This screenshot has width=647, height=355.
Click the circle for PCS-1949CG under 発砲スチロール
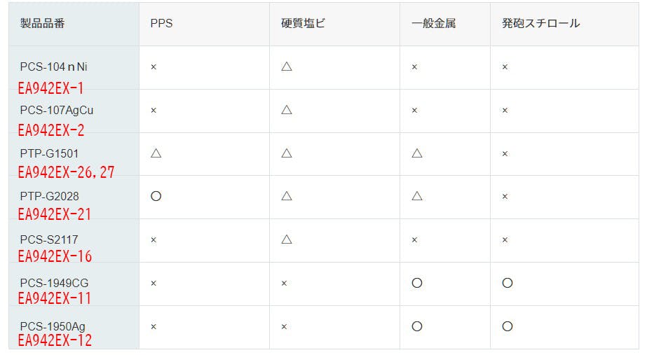(x=508, y=283)
